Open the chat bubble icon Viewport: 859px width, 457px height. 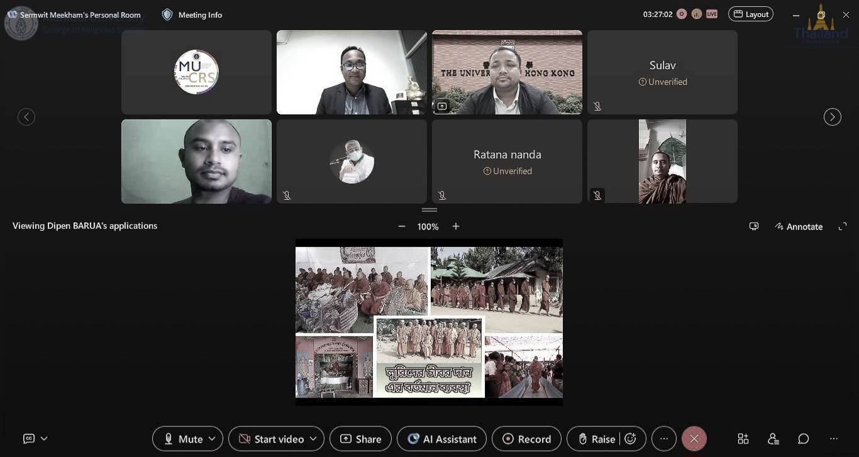803,439
